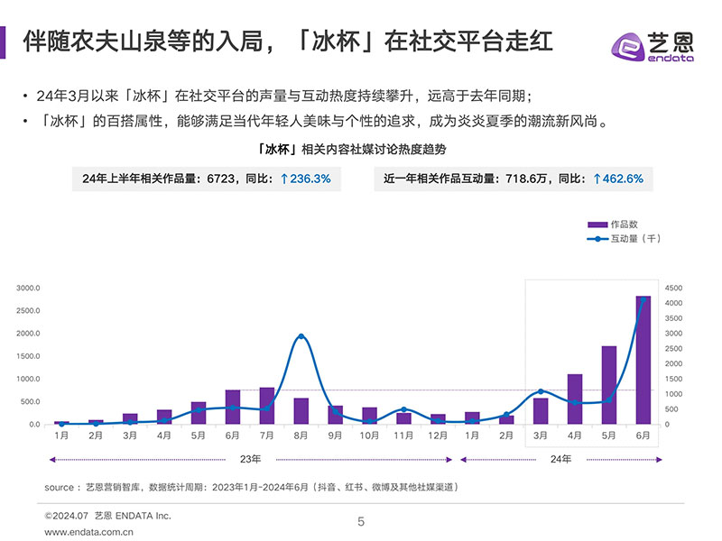Image resolution: width=722 pixels, height=541 pixels.
Task: Click the endata logo icon
Action: (x=627, y=47)
